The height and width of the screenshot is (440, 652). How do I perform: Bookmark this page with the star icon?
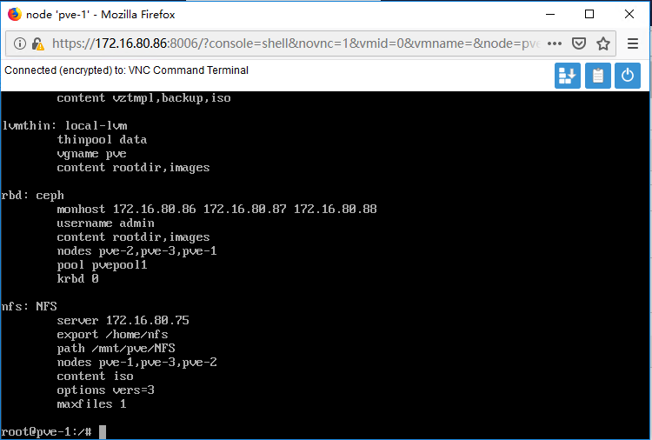pos(603,43)
